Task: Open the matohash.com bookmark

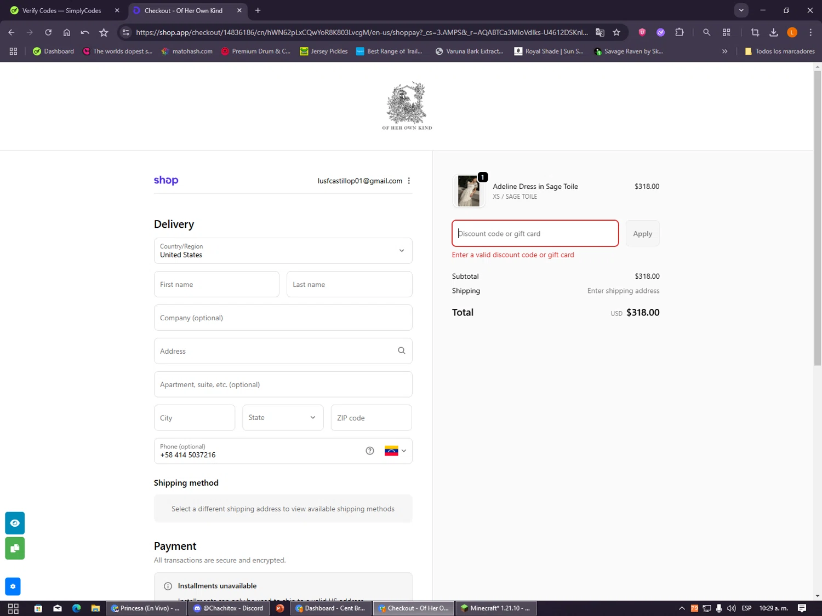Action: (187, 51)
